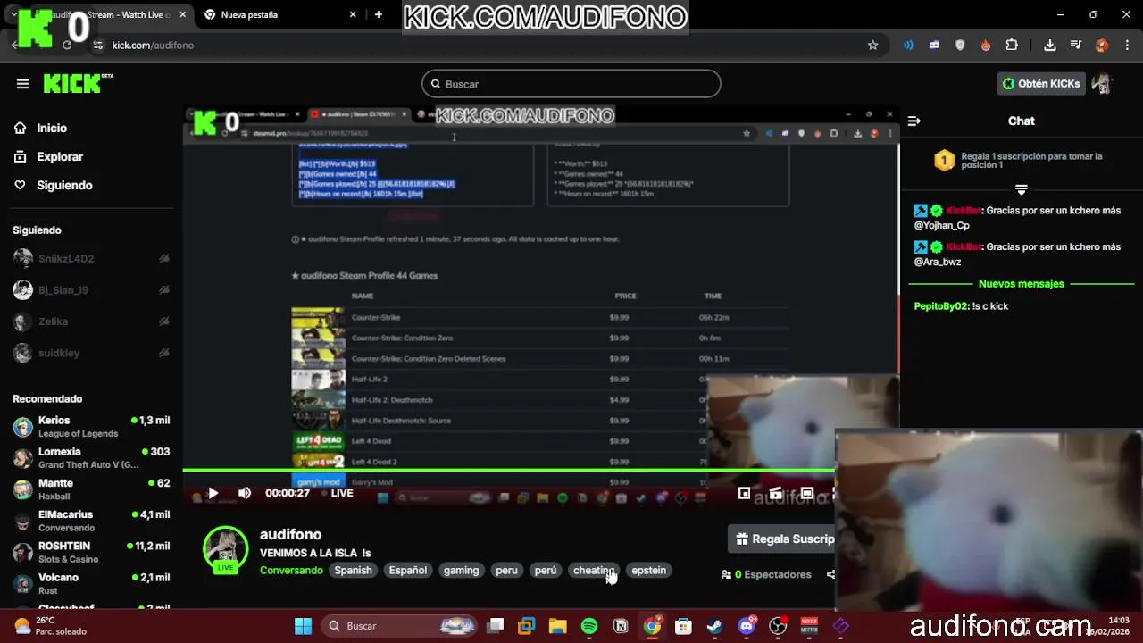Play the stream with play button

pyautogui.click(x=213, y=493)
